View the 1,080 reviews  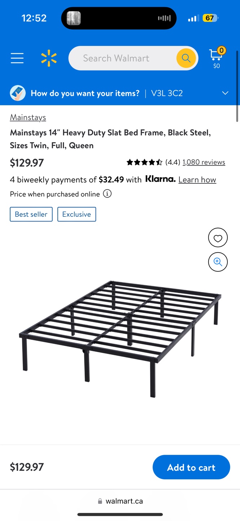204,162
